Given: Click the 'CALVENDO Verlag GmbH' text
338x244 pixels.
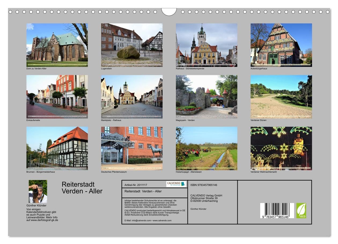Looking at the screenshot, I should click(x=206, y=195).
